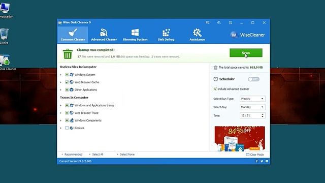This screenshot has height=183, width=325.
Task: Turn on the Scheduler switch
Action: click(253, 79)
